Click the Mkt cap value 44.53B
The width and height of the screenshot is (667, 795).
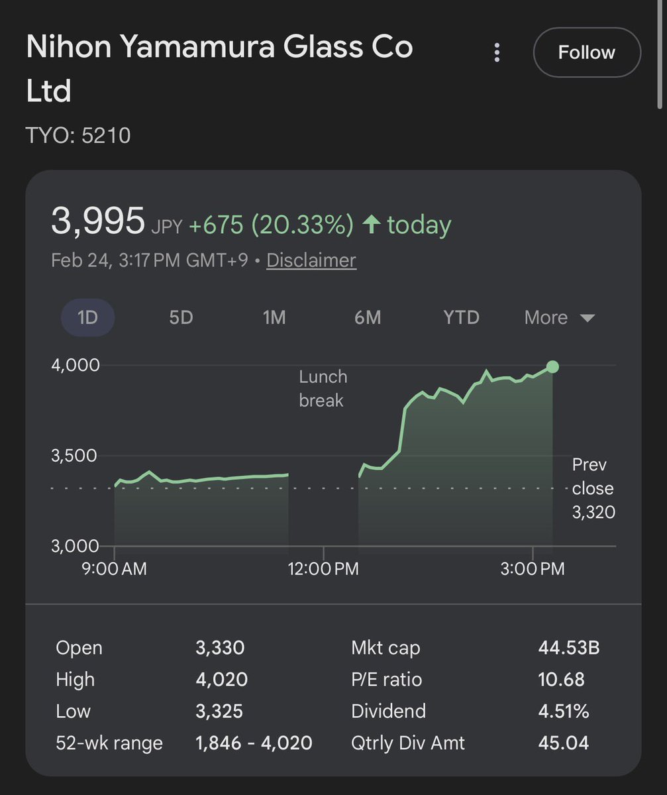click(569, 647)
